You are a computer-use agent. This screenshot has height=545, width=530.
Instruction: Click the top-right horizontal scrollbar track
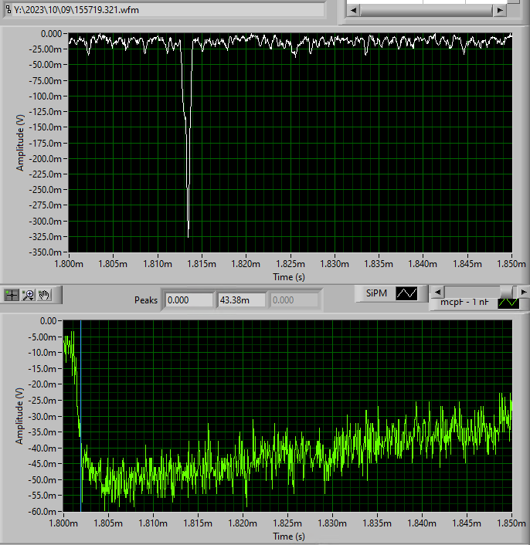(x=426, y=11)
